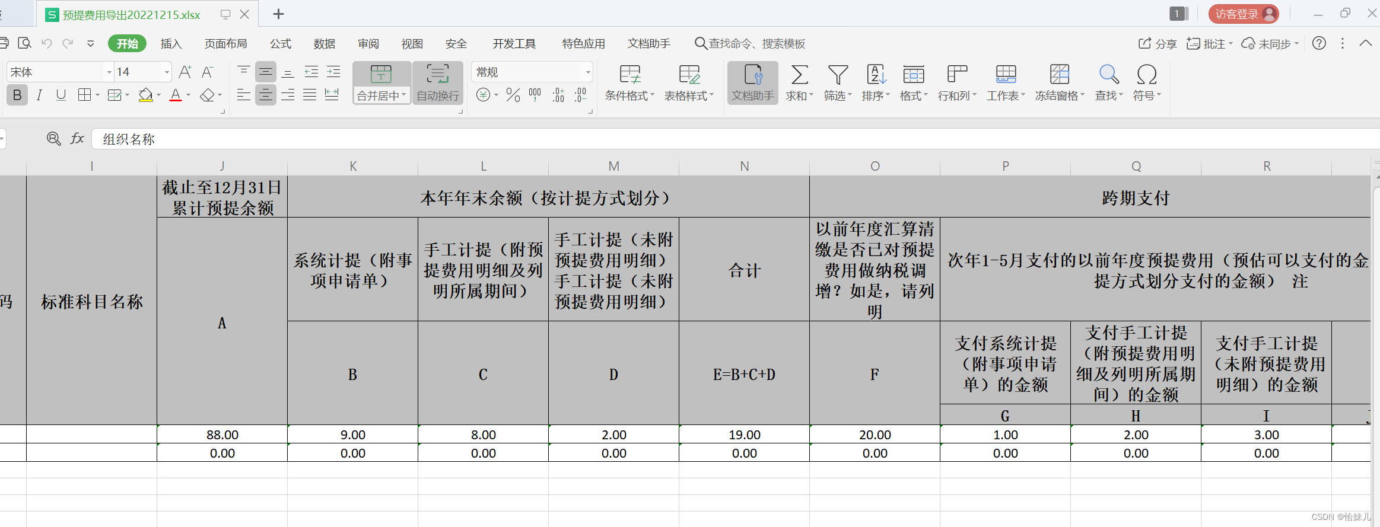
Task: Open font size dropdown 14
Action: (x=167, y=72)
